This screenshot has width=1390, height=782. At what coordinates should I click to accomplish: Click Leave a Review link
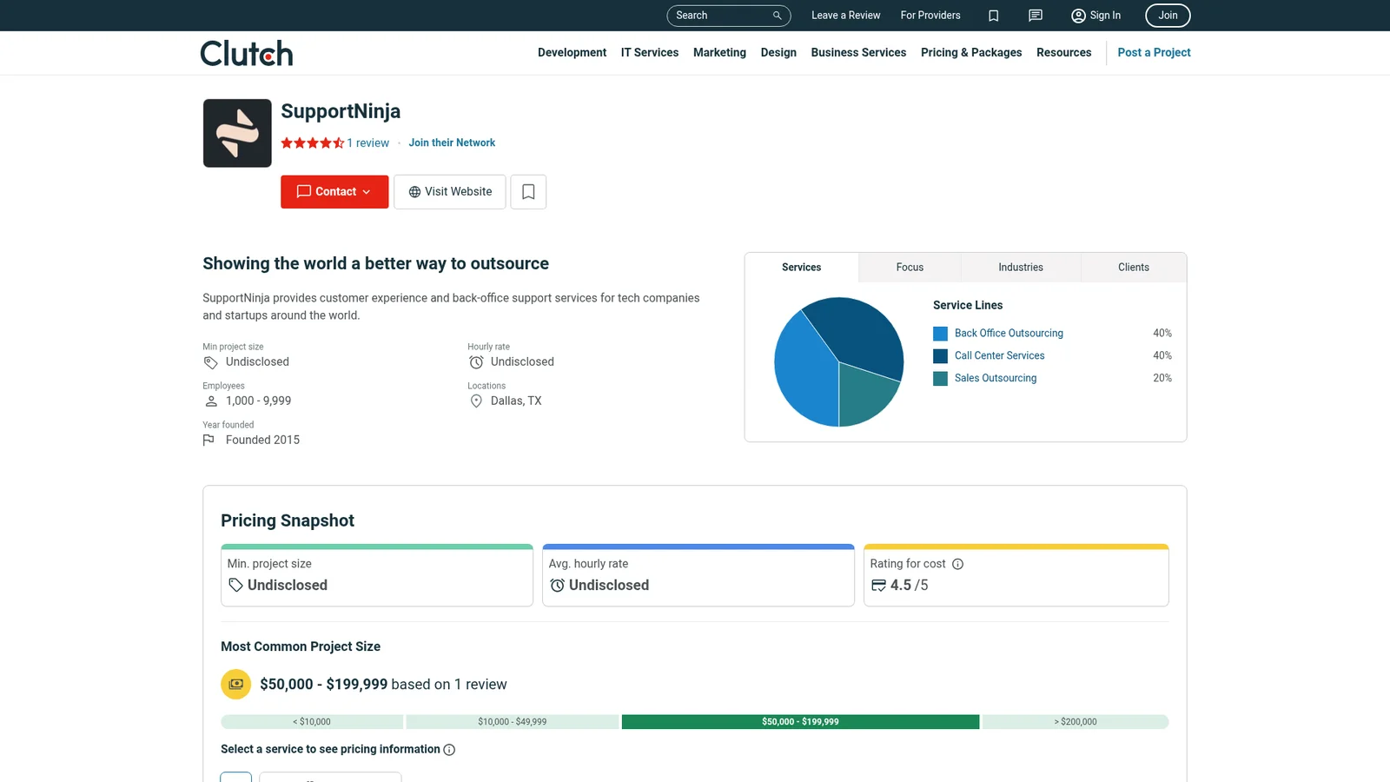click(845, 16)
